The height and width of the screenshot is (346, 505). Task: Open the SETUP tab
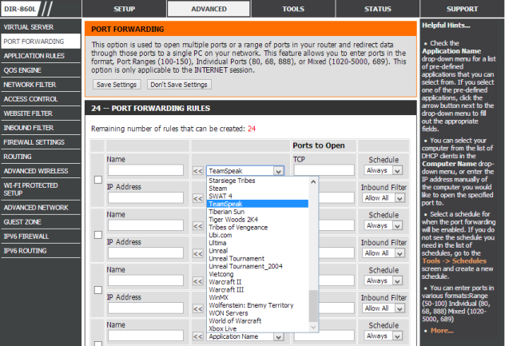(125, 9)
